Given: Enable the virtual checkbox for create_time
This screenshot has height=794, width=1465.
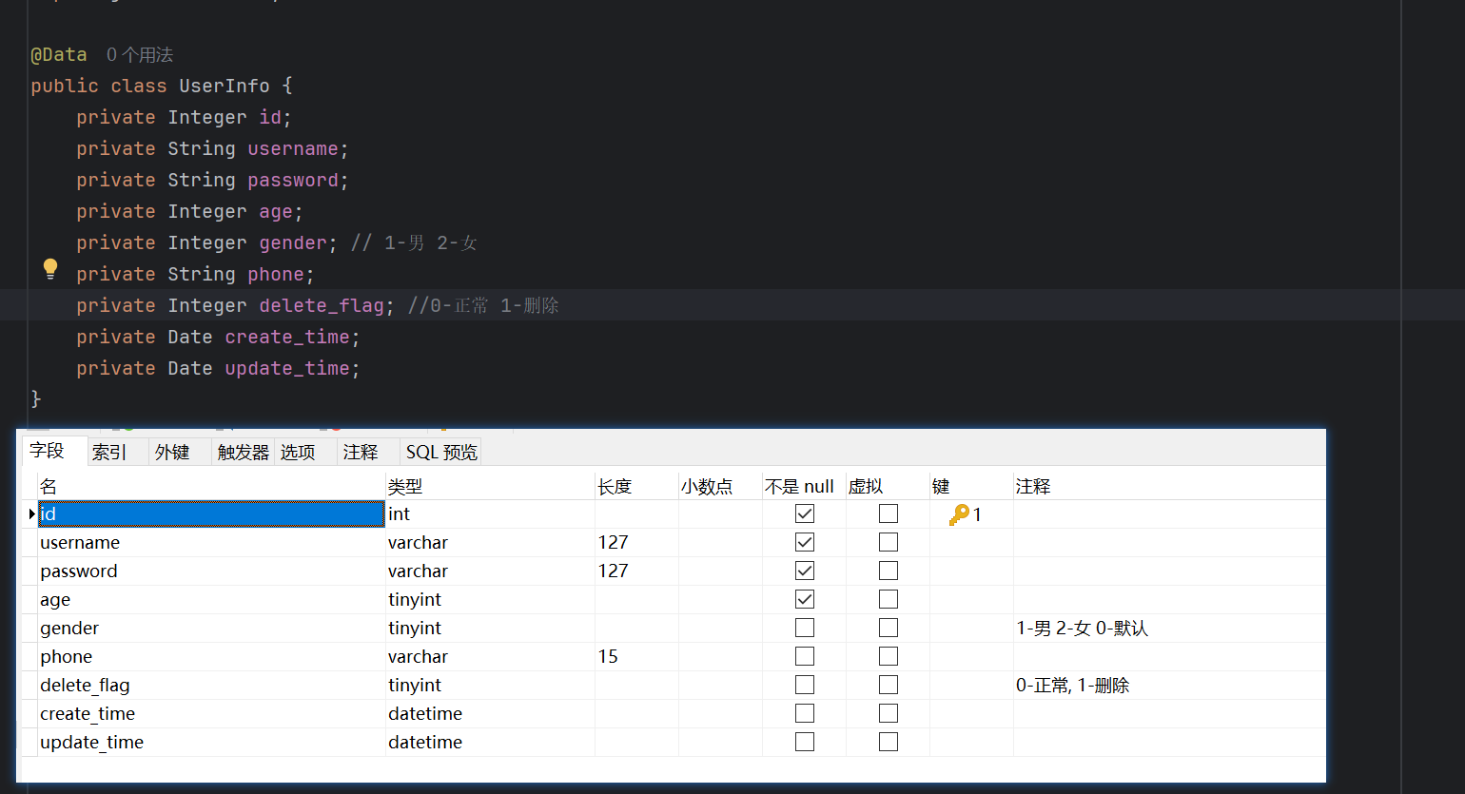Looking at the screenshot, I should coord(889,713).
